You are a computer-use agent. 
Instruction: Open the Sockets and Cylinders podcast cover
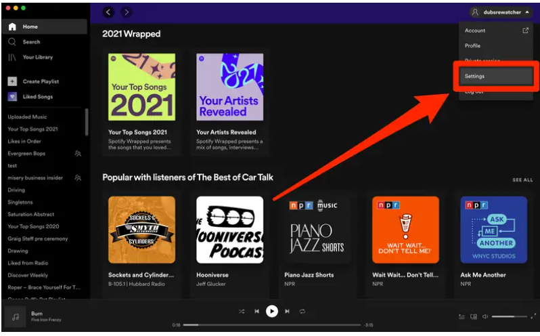(x=141, y=230)
